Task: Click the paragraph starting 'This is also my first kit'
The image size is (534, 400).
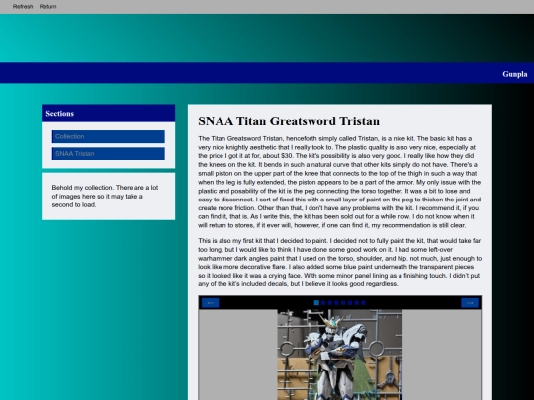Action: [x=339, y=263]
